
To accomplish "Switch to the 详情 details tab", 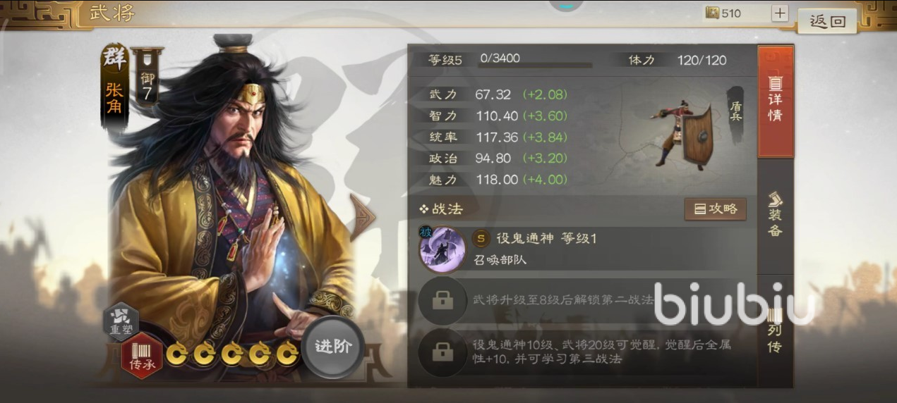I will 775,101.
